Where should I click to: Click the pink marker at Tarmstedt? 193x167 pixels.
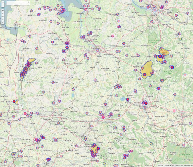tap(113, 36)
